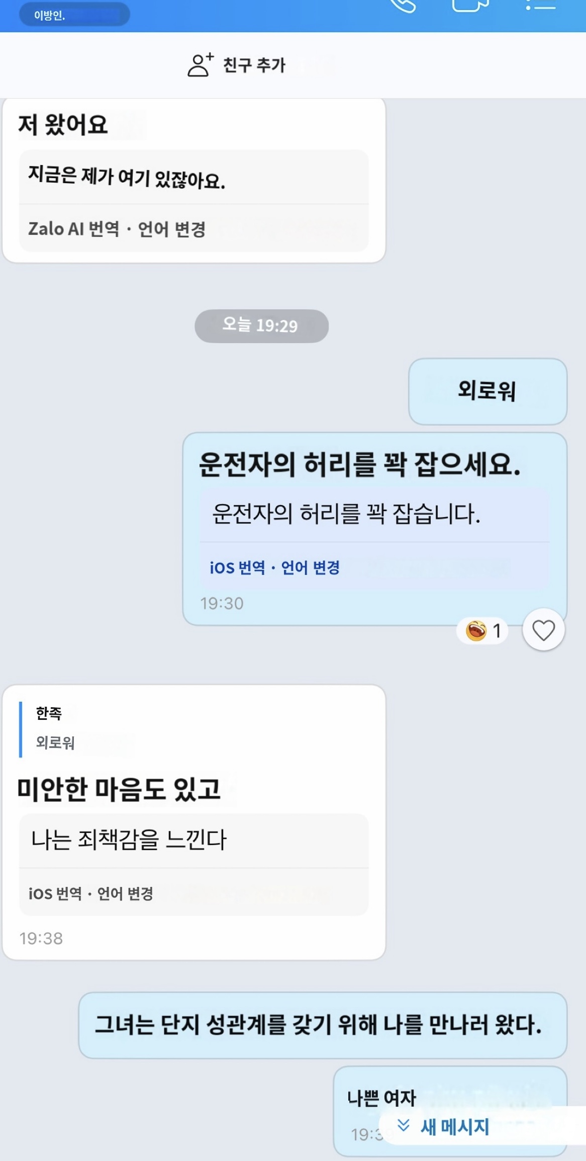
Task: Start a voice call with the phone icon
Action: [x=404, y=5]
